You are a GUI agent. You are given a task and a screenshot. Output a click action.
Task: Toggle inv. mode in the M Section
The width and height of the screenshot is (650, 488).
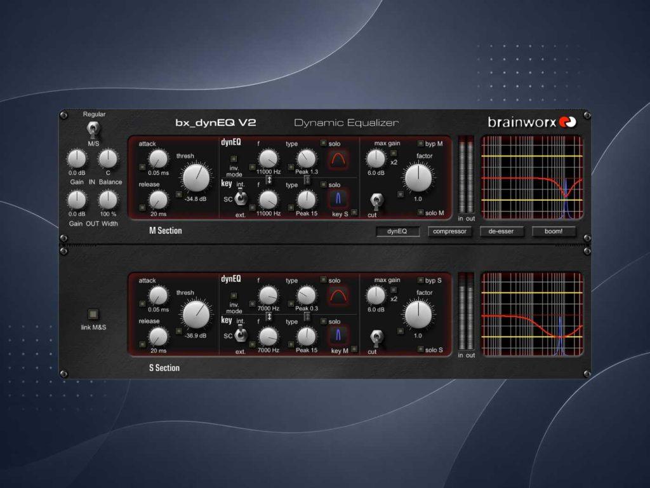point(234,158)
